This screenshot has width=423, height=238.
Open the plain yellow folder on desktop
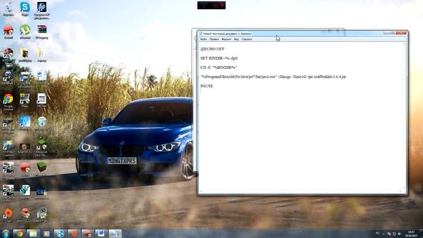tap(42, 54)
